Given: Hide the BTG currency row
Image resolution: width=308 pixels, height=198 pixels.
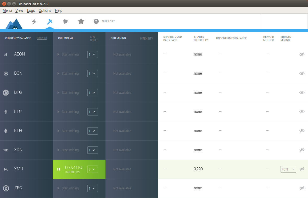Looking at the screenshot, I should [x=302, y=92].
